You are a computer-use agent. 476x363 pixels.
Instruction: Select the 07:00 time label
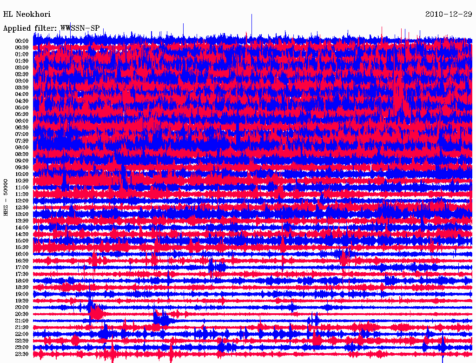click(x=22, y=134)
